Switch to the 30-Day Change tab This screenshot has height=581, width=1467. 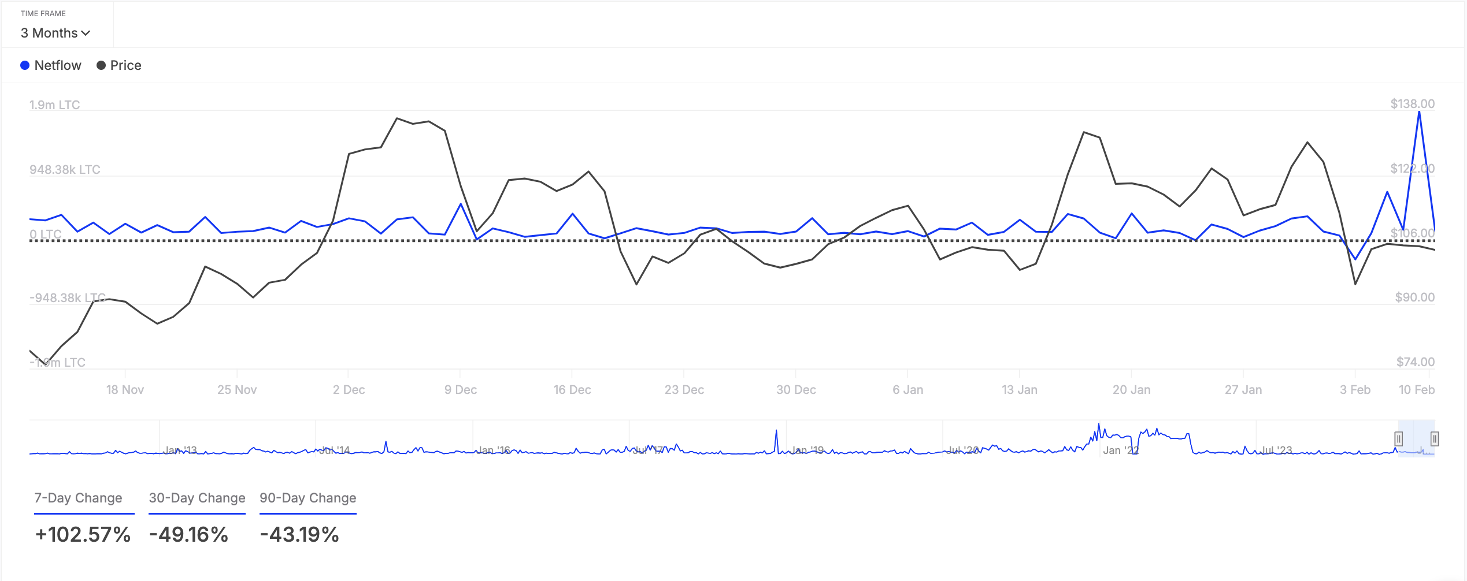tap(197, 498)
